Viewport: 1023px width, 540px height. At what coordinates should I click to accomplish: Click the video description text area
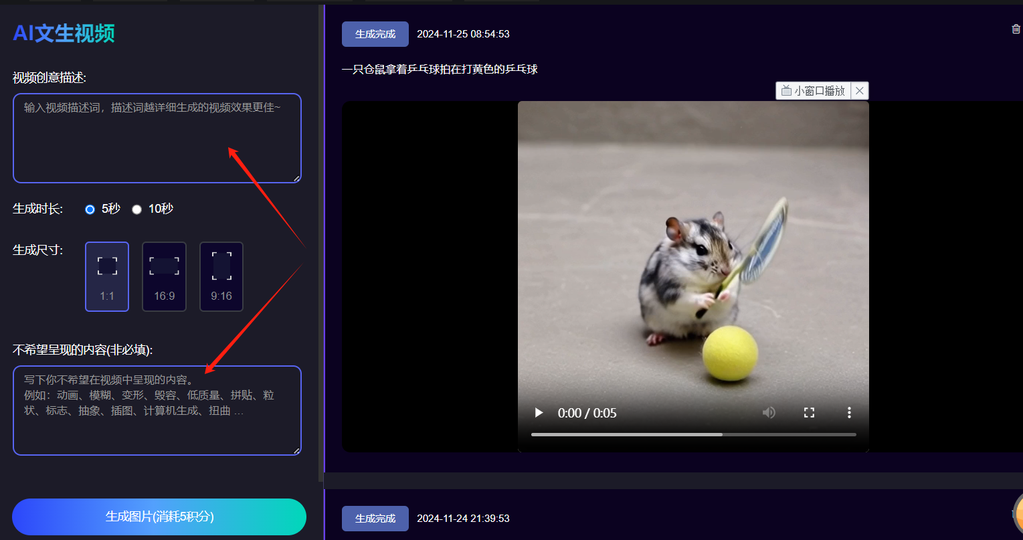point(157,138)
